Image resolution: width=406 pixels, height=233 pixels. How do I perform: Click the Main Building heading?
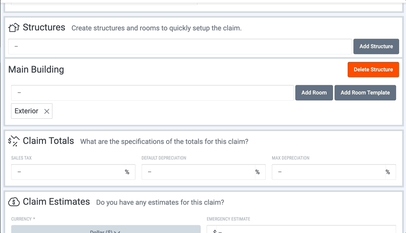pos(36,69)
